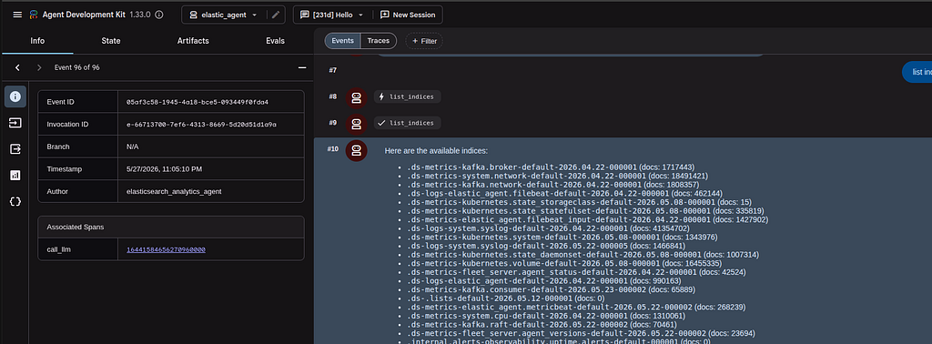Select the info details sidebar icon
The image size is (932, 344).
15,96
